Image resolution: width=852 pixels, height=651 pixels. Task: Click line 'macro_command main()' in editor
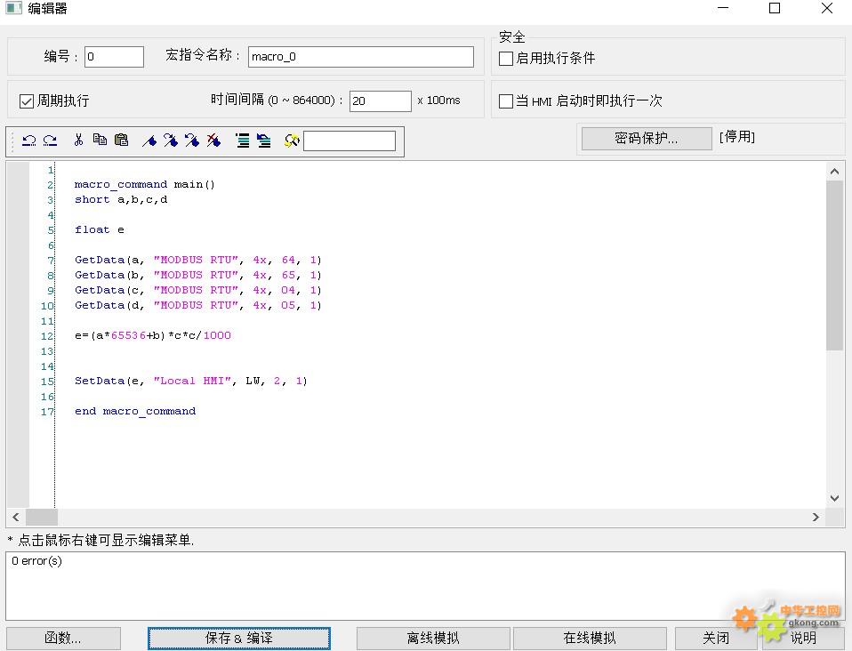(x=145, y=184)
